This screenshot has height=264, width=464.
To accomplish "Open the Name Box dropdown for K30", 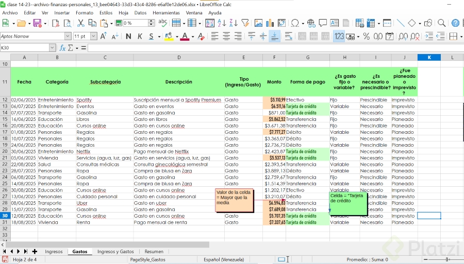I will [52, 48].
